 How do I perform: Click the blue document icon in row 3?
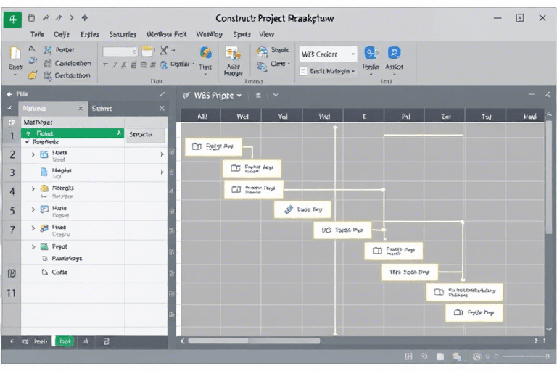(44, 172)
